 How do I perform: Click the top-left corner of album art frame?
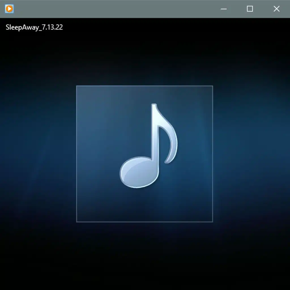point(77,86)
